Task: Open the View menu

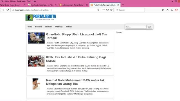Action: [x=7, y=1]
